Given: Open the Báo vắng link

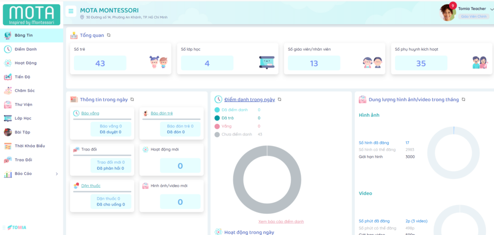Looking at the screenshot, I should [90, 113].
